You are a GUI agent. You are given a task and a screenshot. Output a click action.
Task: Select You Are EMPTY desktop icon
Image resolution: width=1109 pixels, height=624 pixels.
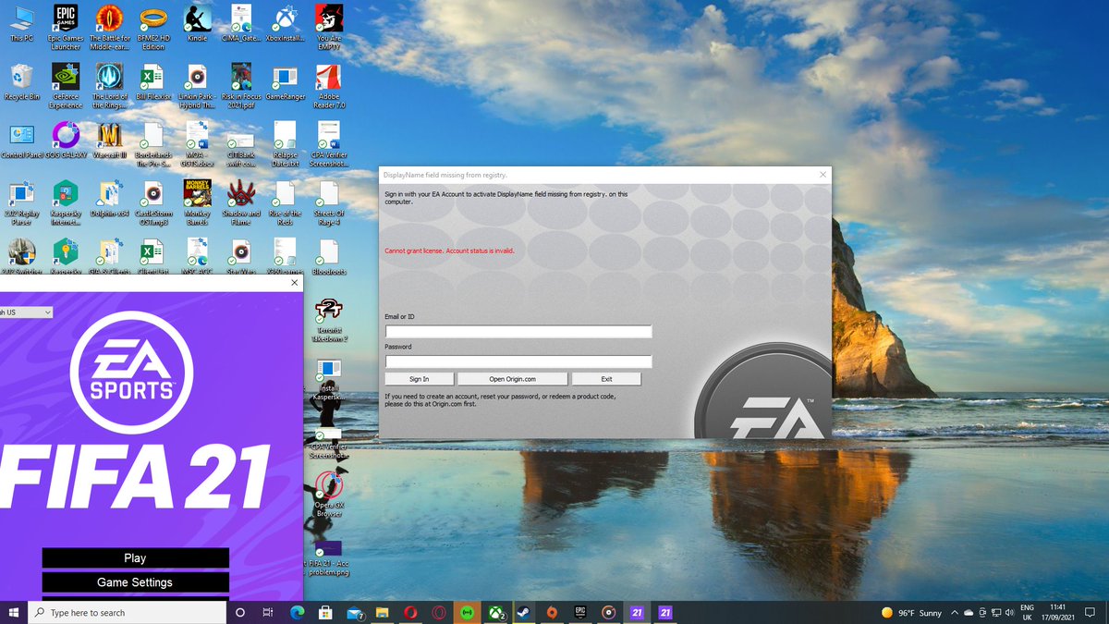pyautogui.click(x=328, y=27)
